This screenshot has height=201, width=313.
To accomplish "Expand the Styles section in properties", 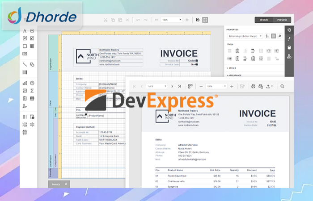I will (233, 68).
